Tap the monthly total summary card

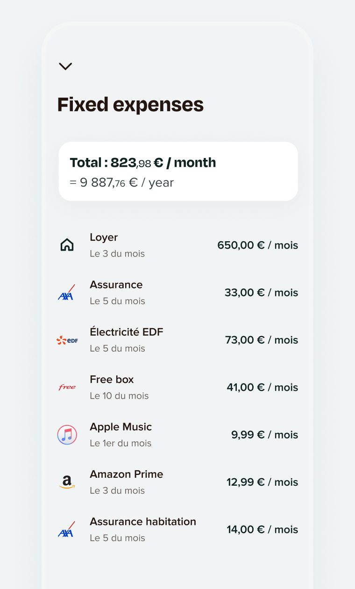(x=178, y=171)
